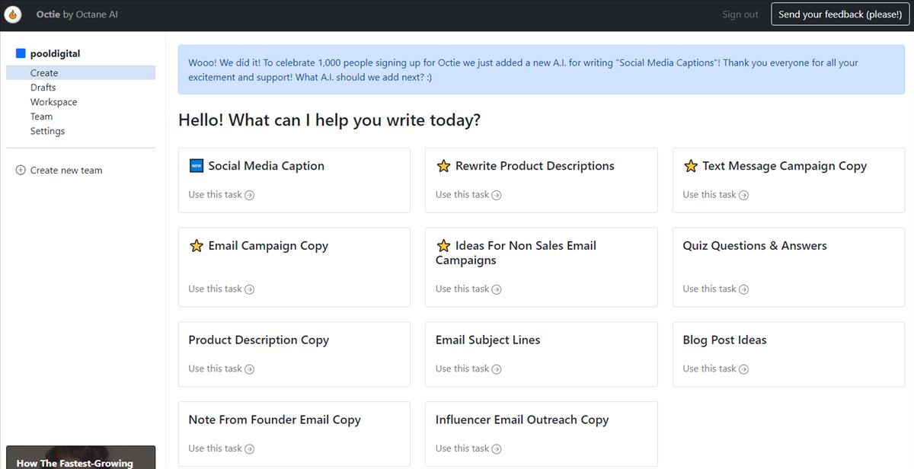Click the plus icon beside Create new team
This screenshot has height=469, width=914.
(21, 170)
